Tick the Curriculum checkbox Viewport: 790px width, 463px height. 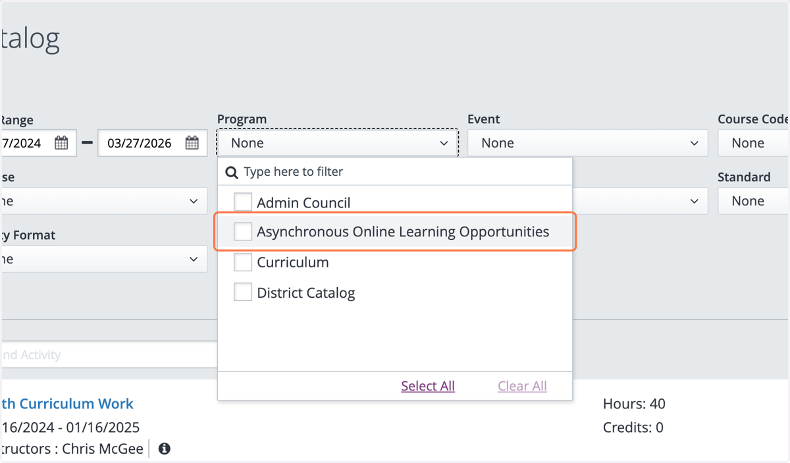[x=243, y=261]
